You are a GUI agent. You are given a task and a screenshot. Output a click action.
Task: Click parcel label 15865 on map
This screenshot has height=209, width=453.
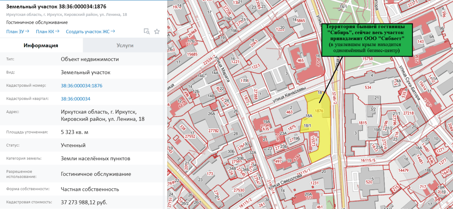300,20
